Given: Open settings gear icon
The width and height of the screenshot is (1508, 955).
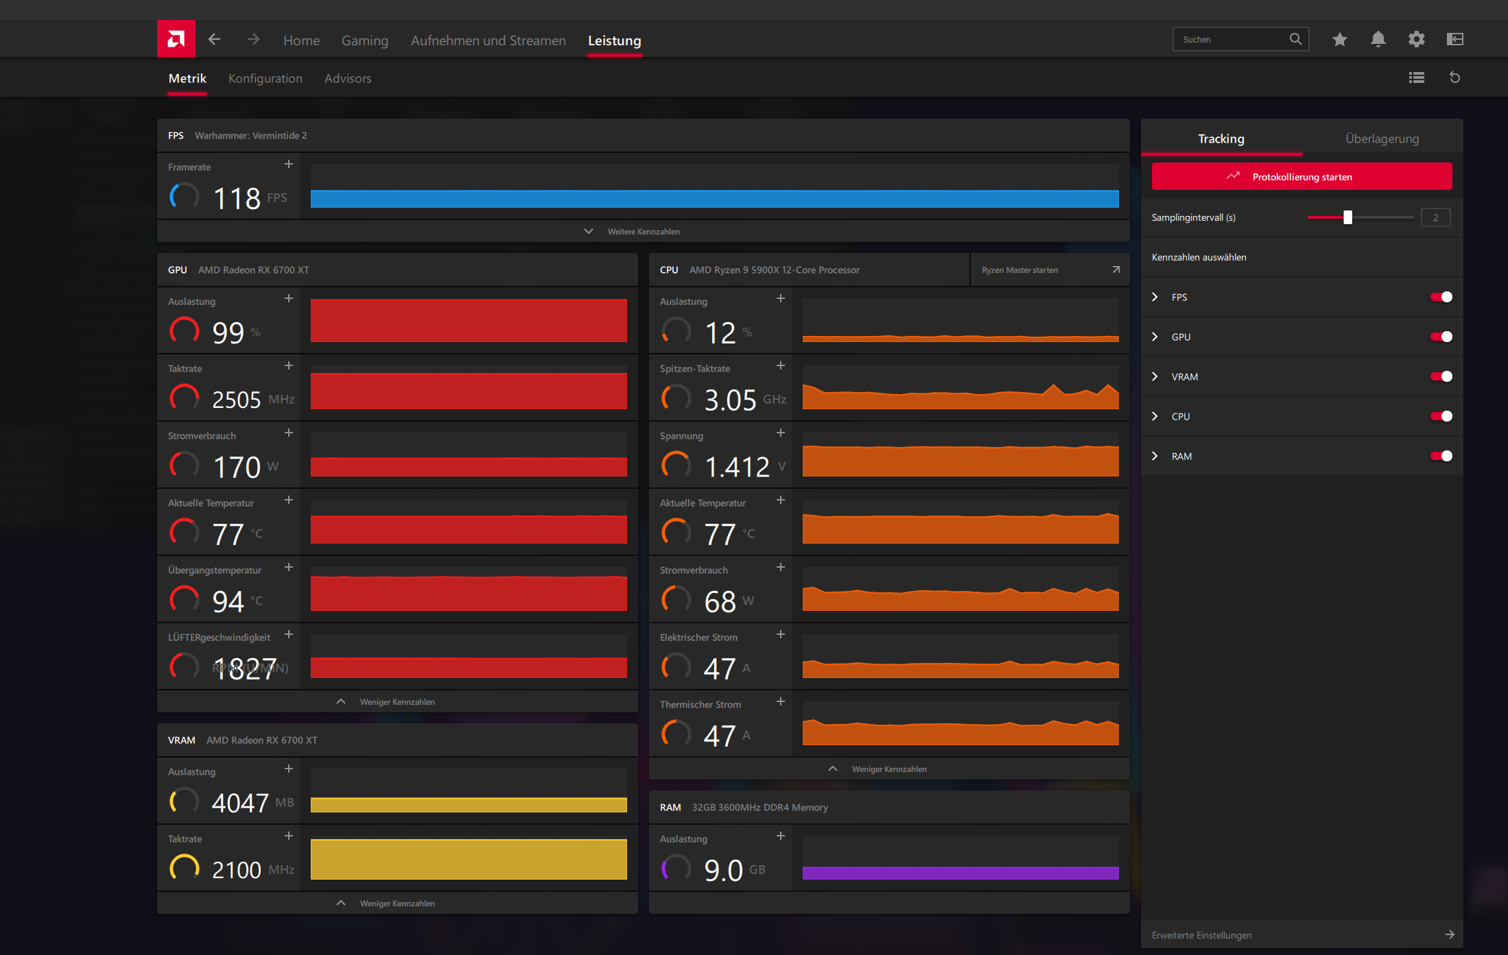Looking at the screenshot, I should click(x=1416, y=40).
